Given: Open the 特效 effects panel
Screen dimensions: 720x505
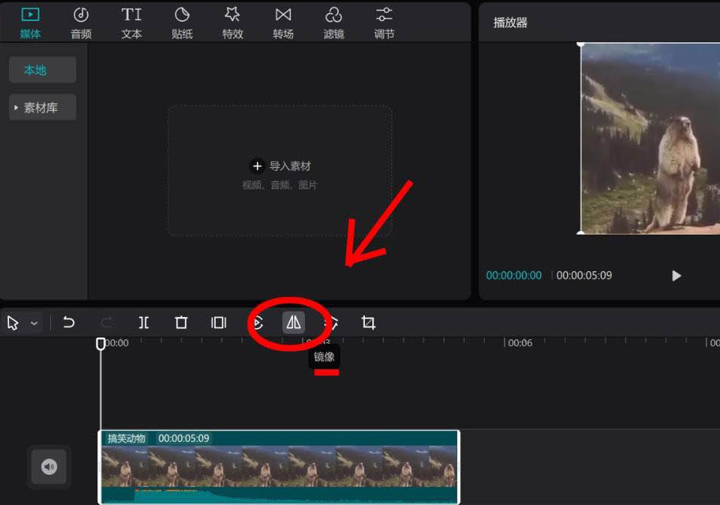Looking at the screenshot, I should pyautogui.click(x=232, y=22).
